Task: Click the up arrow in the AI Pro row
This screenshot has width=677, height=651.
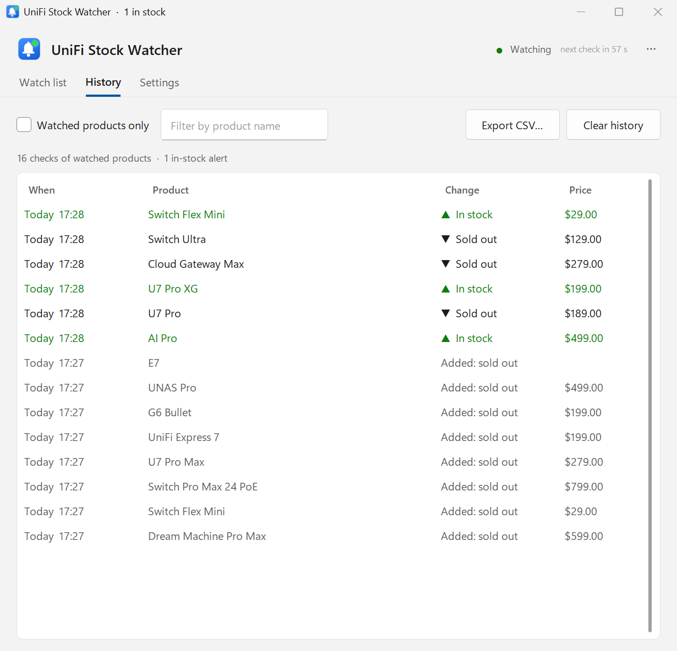Action: pyautogui.click(x=446, y=338)
